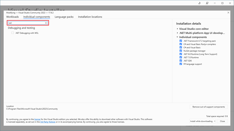This screenshot has width=234, height=131.
Task: Click the Total space required 0 B text
Action: coord(217,116)
